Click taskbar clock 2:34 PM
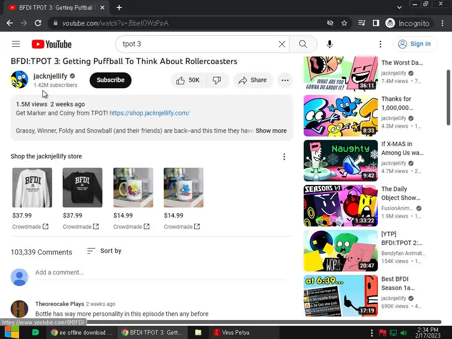 [x=428, y=332]
